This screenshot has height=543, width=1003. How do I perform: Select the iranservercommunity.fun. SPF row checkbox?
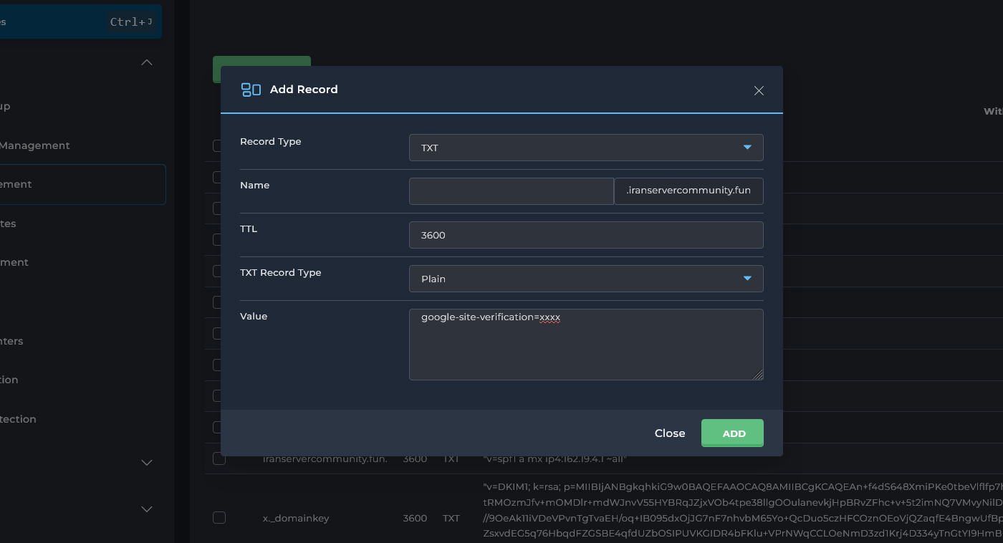(x=219, y=458)
